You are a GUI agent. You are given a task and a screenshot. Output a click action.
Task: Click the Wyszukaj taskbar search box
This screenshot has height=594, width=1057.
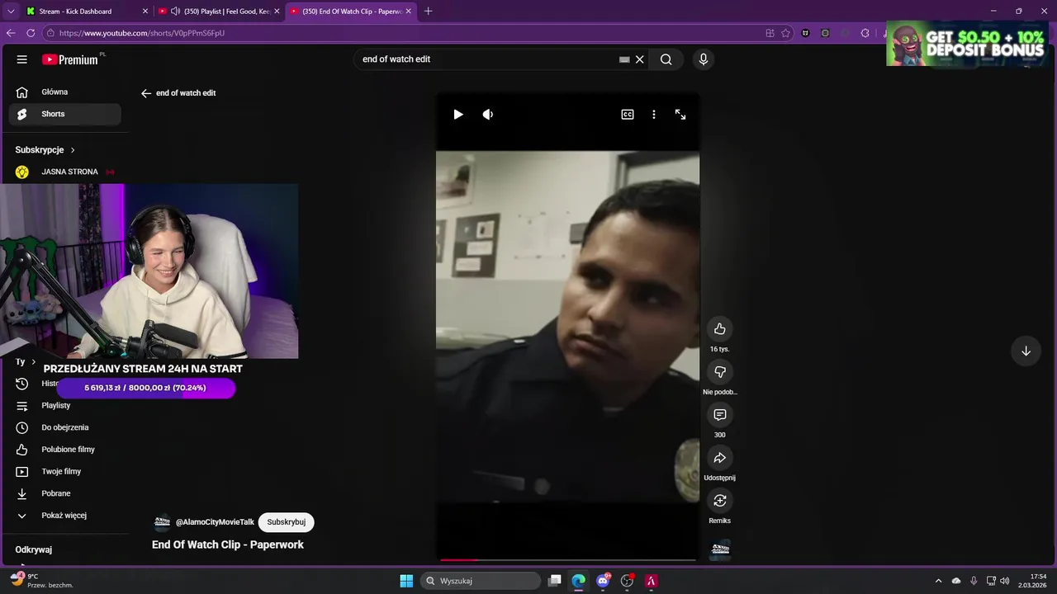[481, 581]
